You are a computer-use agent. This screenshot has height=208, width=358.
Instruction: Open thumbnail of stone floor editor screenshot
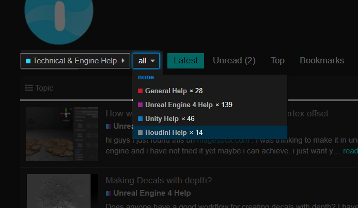(62, 134)
